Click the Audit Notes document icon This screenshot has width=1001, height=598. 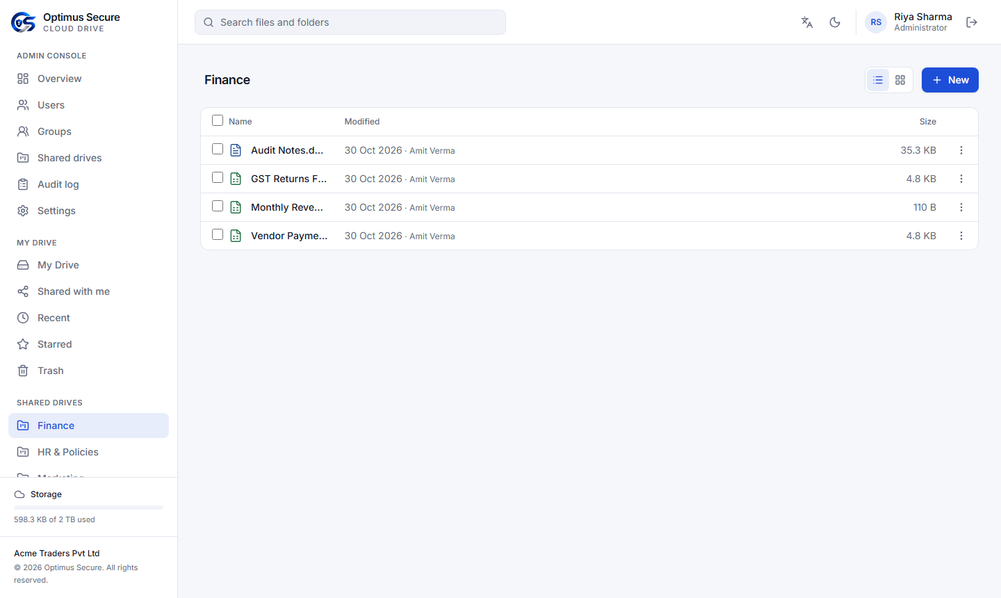236,150
